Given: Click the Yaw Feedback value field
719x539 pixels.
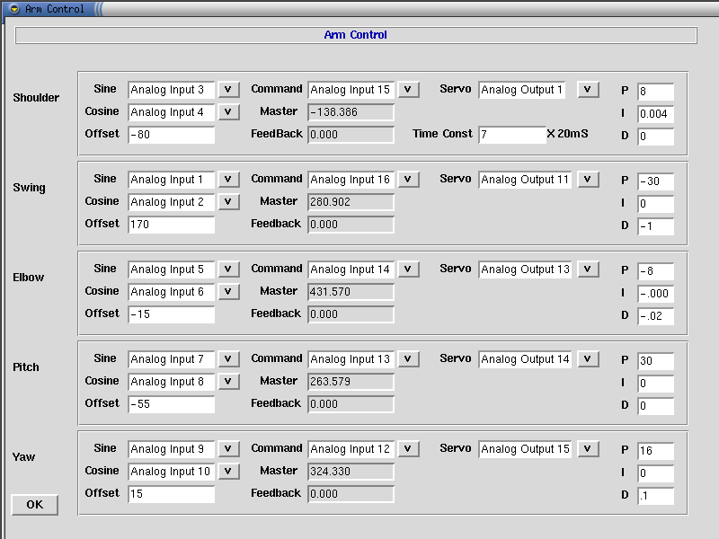Looking at the screenshot, I should click(x=351, y=494).
